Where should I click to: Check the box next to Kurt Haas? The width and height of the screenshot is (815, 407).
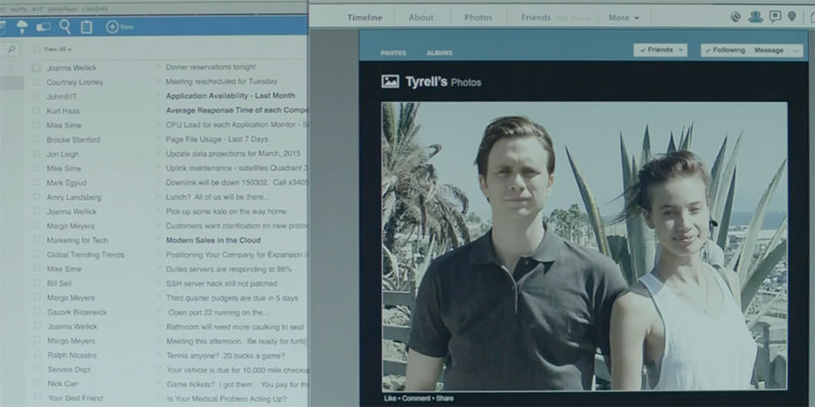coord(36,111)
